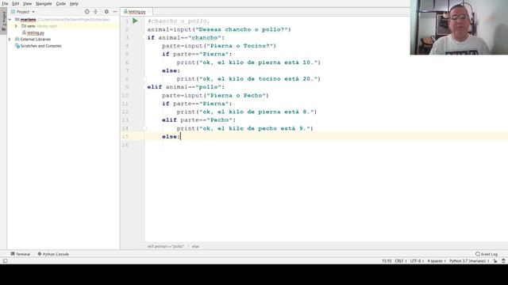Click the External Libraries icon

[17, 39]
